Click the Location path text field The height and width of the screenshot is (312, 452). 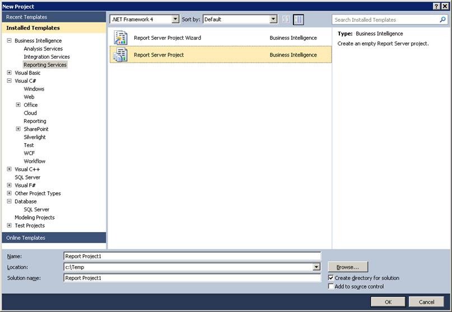pos(188,267)
